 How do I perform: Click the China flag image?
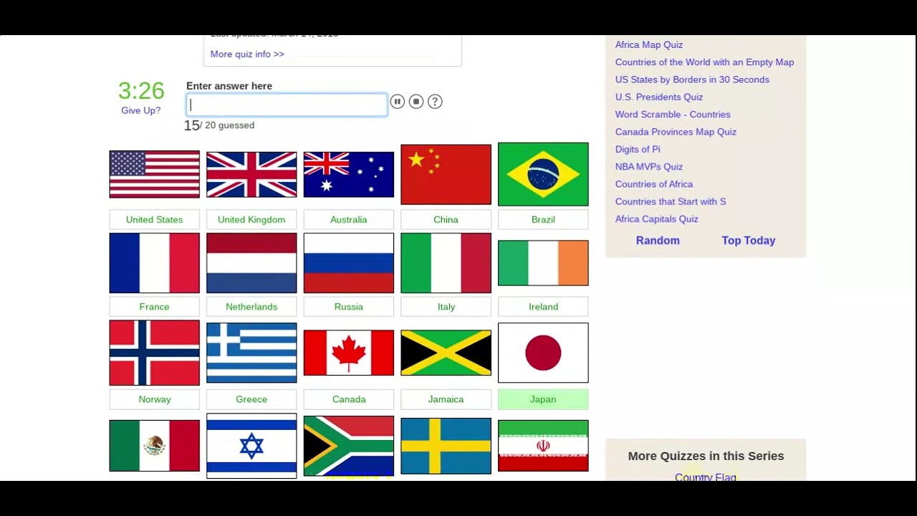(x=446, y=174)
